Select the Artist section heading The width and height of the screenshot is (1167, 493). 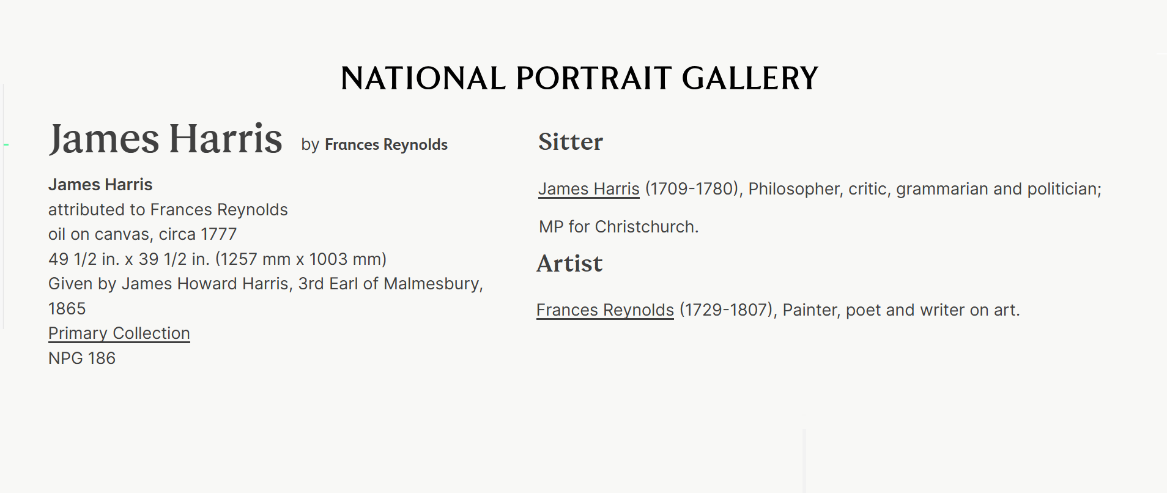(x=569, y=264)
